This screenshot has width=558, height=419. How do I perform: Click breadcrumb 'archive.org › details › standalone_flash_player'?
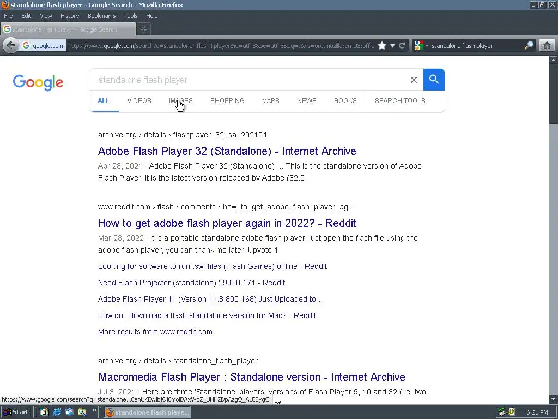[178, 361]
